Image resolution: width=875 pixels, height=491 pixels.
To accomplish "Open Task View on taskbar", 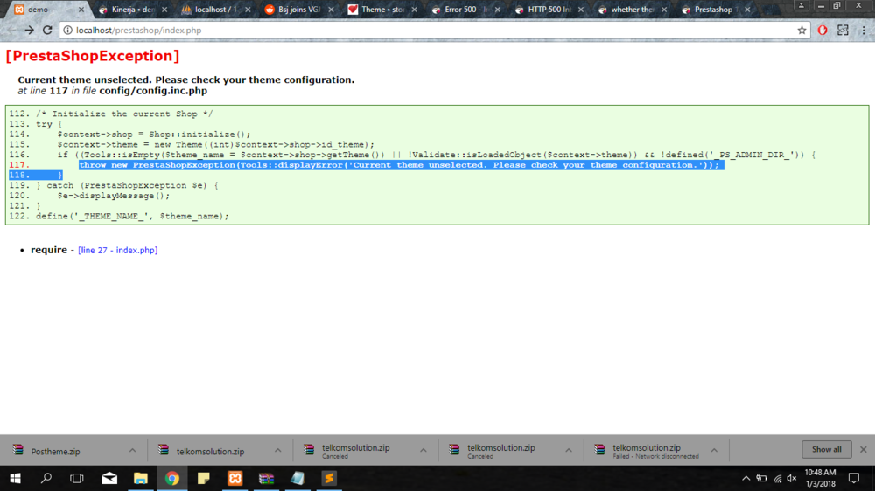I will (x=77, y=478).
